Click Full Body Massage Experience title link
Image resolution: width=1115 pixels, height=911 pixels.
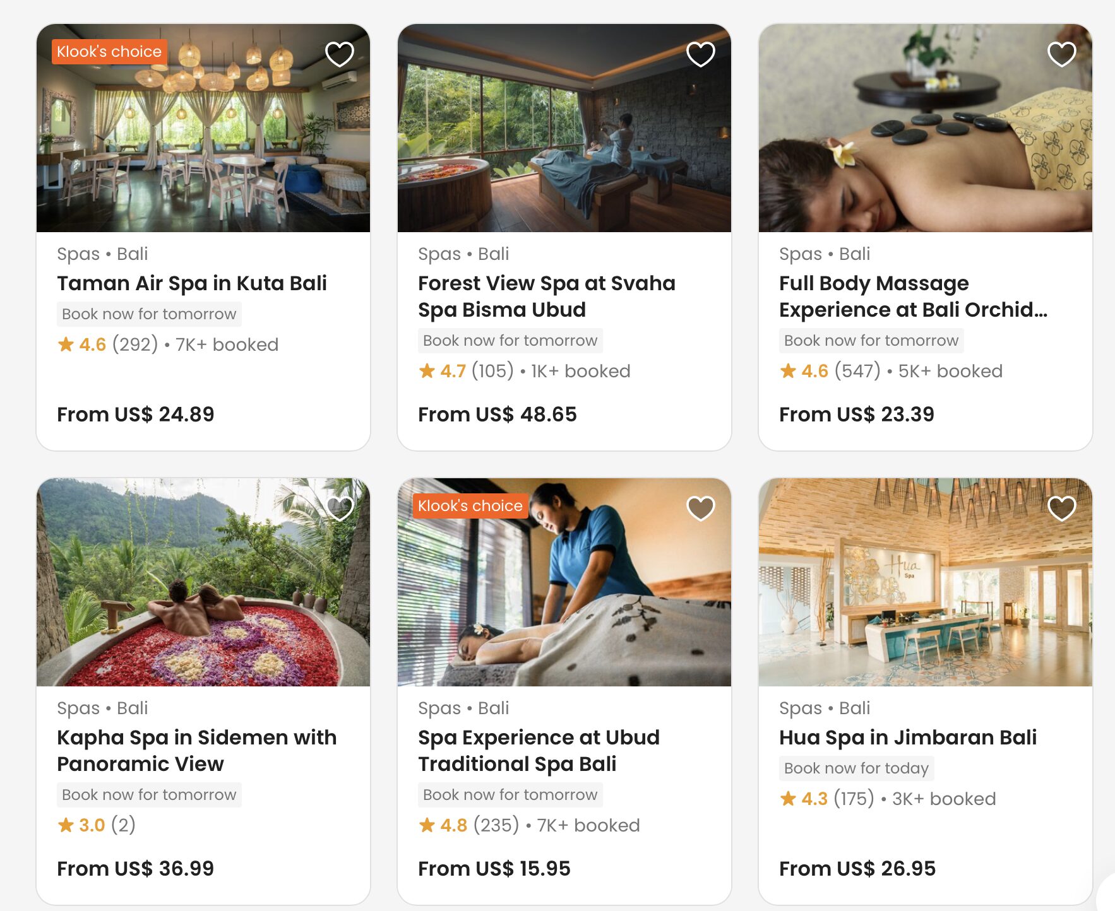[912, 297]
